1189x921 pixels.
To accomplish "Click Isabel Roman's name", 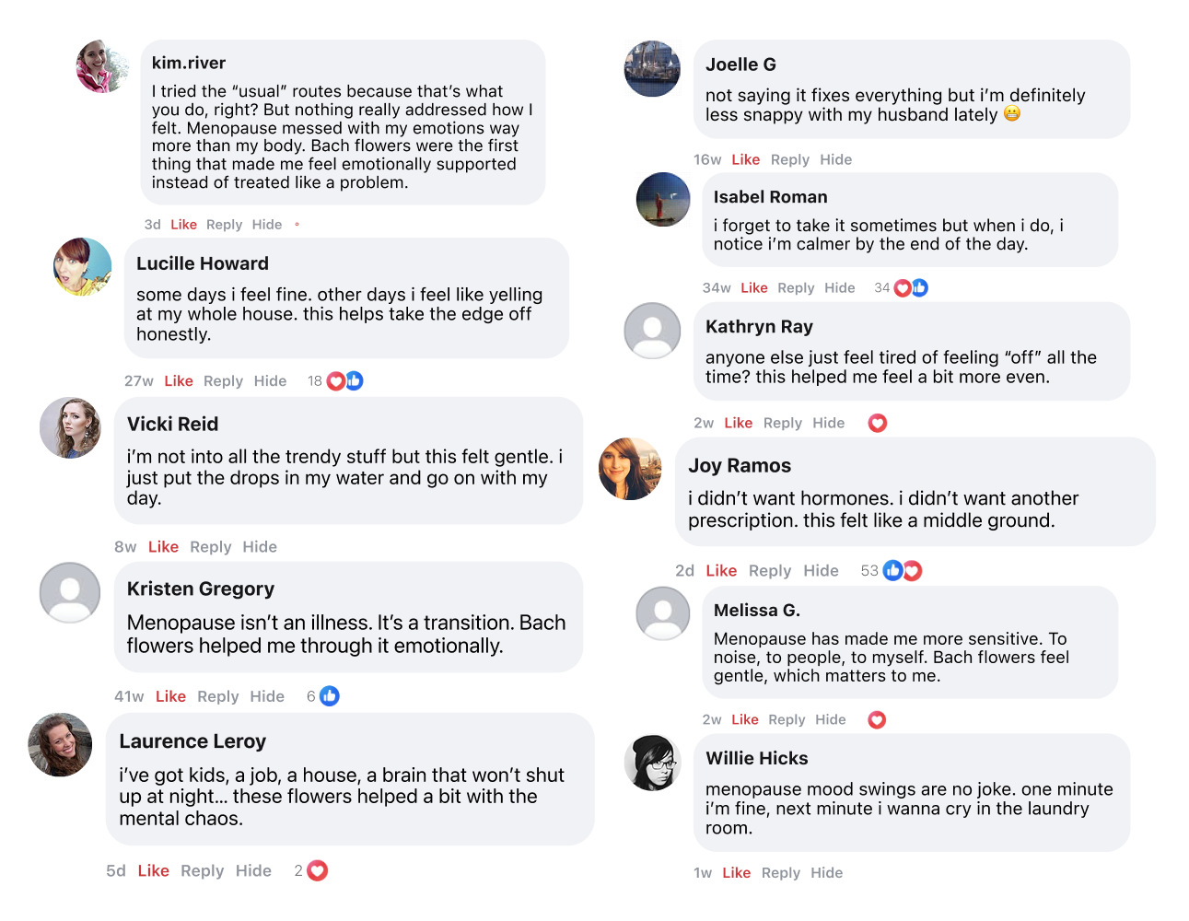I will (770, 197).
